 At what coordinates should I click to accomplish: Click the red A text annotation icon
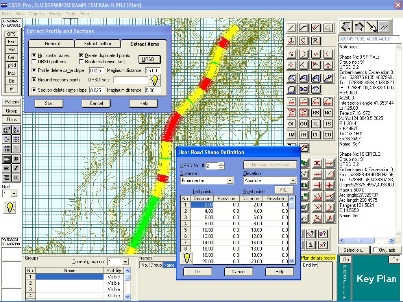(329, 218)
